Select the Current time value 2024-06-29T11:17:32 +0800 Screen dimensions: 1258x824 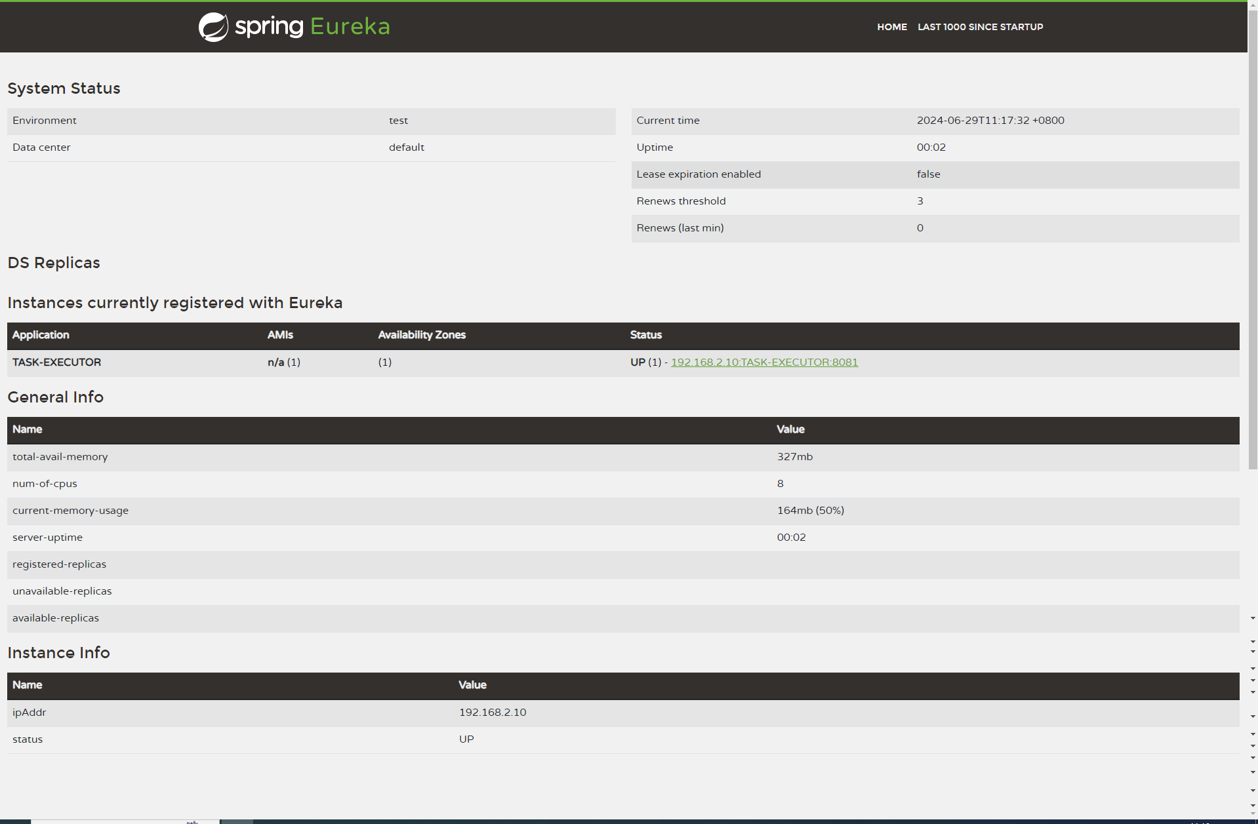tap(990, 121)
